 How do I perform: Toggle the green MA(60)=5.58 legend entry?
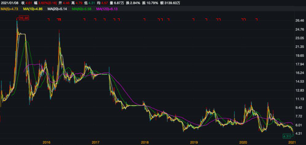(x=82, y=9)
